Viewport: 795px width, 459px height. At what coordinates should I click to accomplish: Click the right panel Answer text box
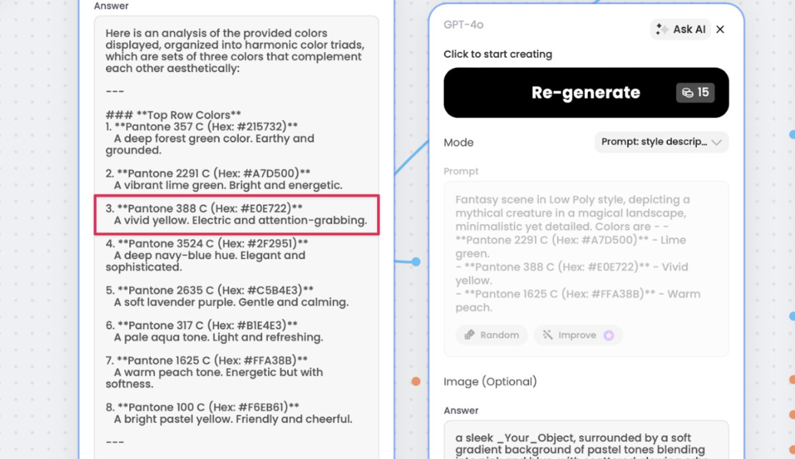pyautogui.click(x=586, y=440)
